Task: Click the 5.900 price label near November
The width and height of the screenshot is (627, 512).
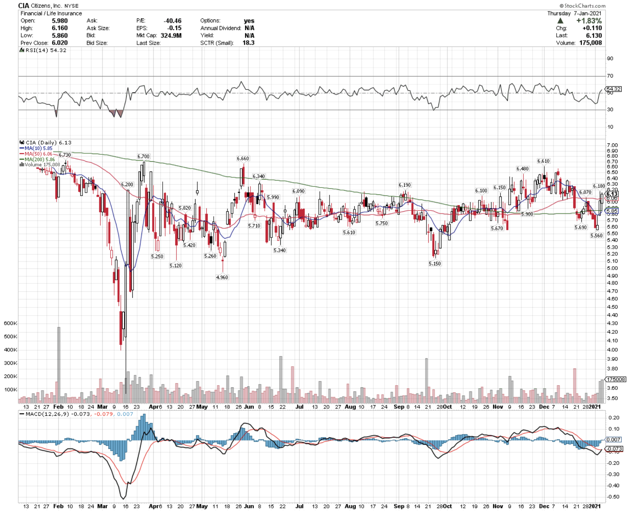Action: [x=527, y=214]
